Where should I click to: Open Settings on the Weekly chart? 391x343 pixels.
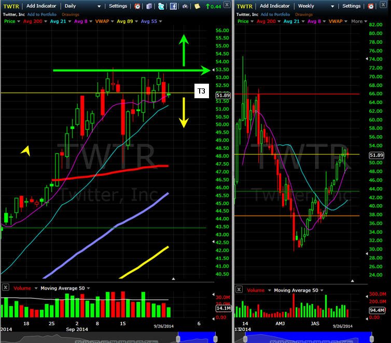click(351, 6)
